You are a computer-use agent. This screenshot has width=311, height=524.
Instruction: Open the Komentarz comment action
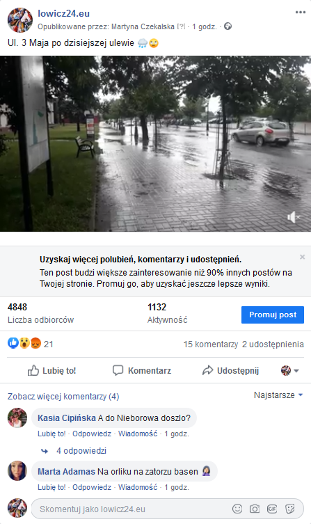(142, 371)
